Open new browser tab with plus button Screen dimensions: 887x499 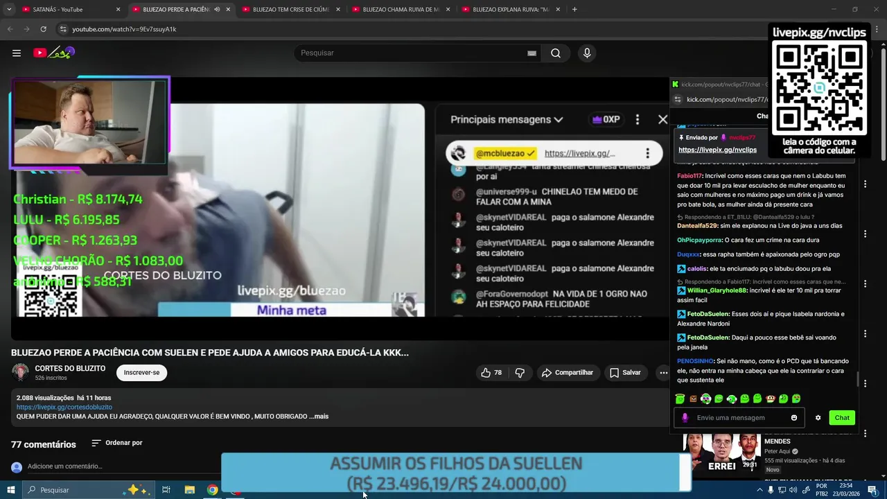[574, 9]
